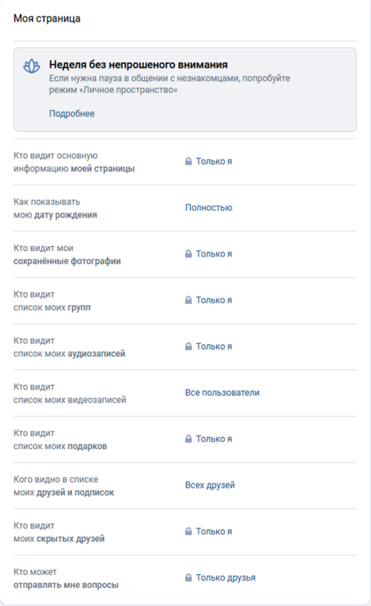Click lock icon beside saved photos setting
The height and width of the screenshot is (606, 371).
(x=188, y=254)
